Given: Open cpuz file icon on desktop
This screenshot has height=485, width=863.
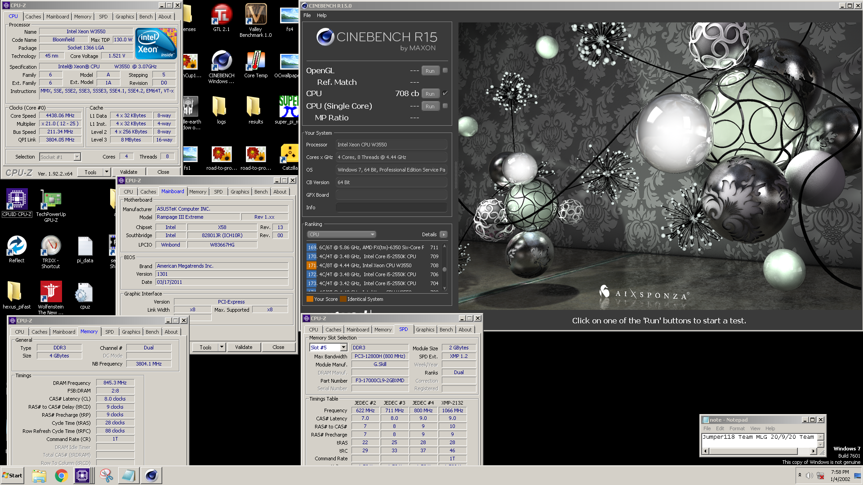Looking at the screenshot, I should tap(85, 295).
